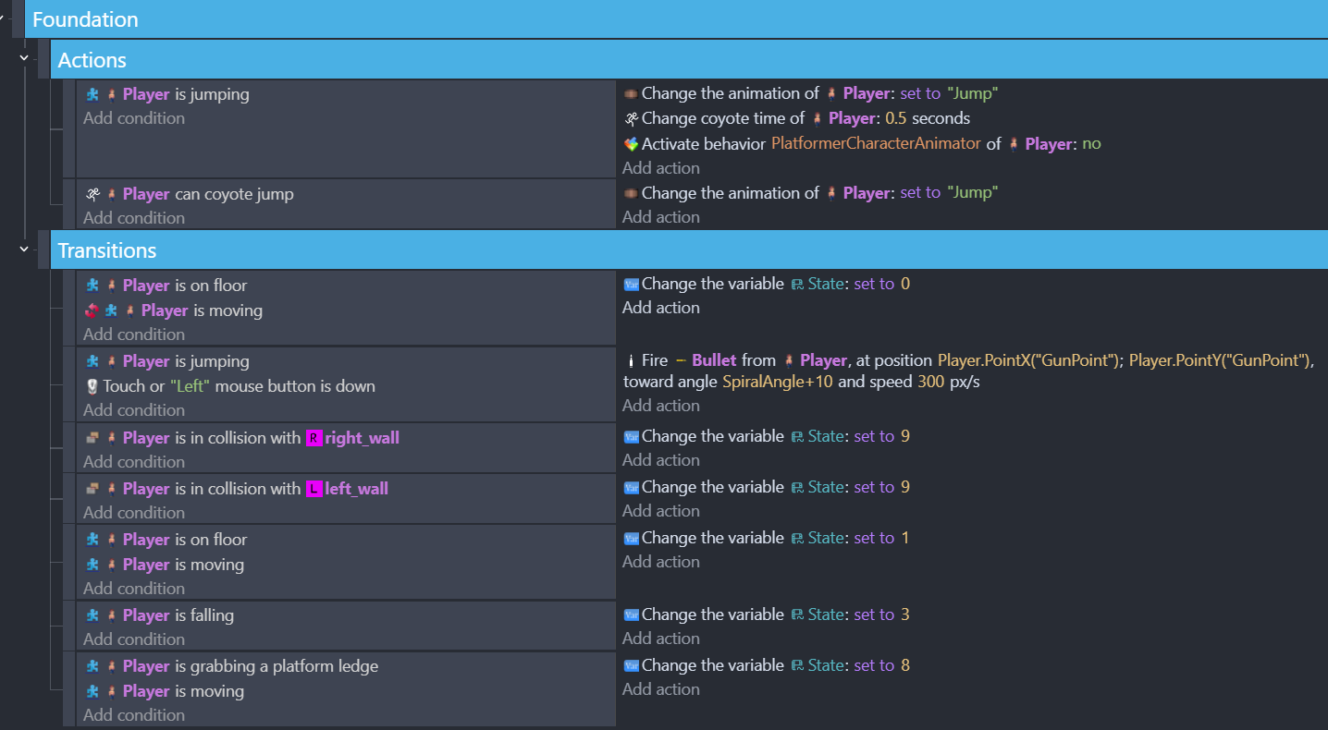1328x730 pixels.
Task: Click the coyote time action icon
Action: tap(631, 118)
